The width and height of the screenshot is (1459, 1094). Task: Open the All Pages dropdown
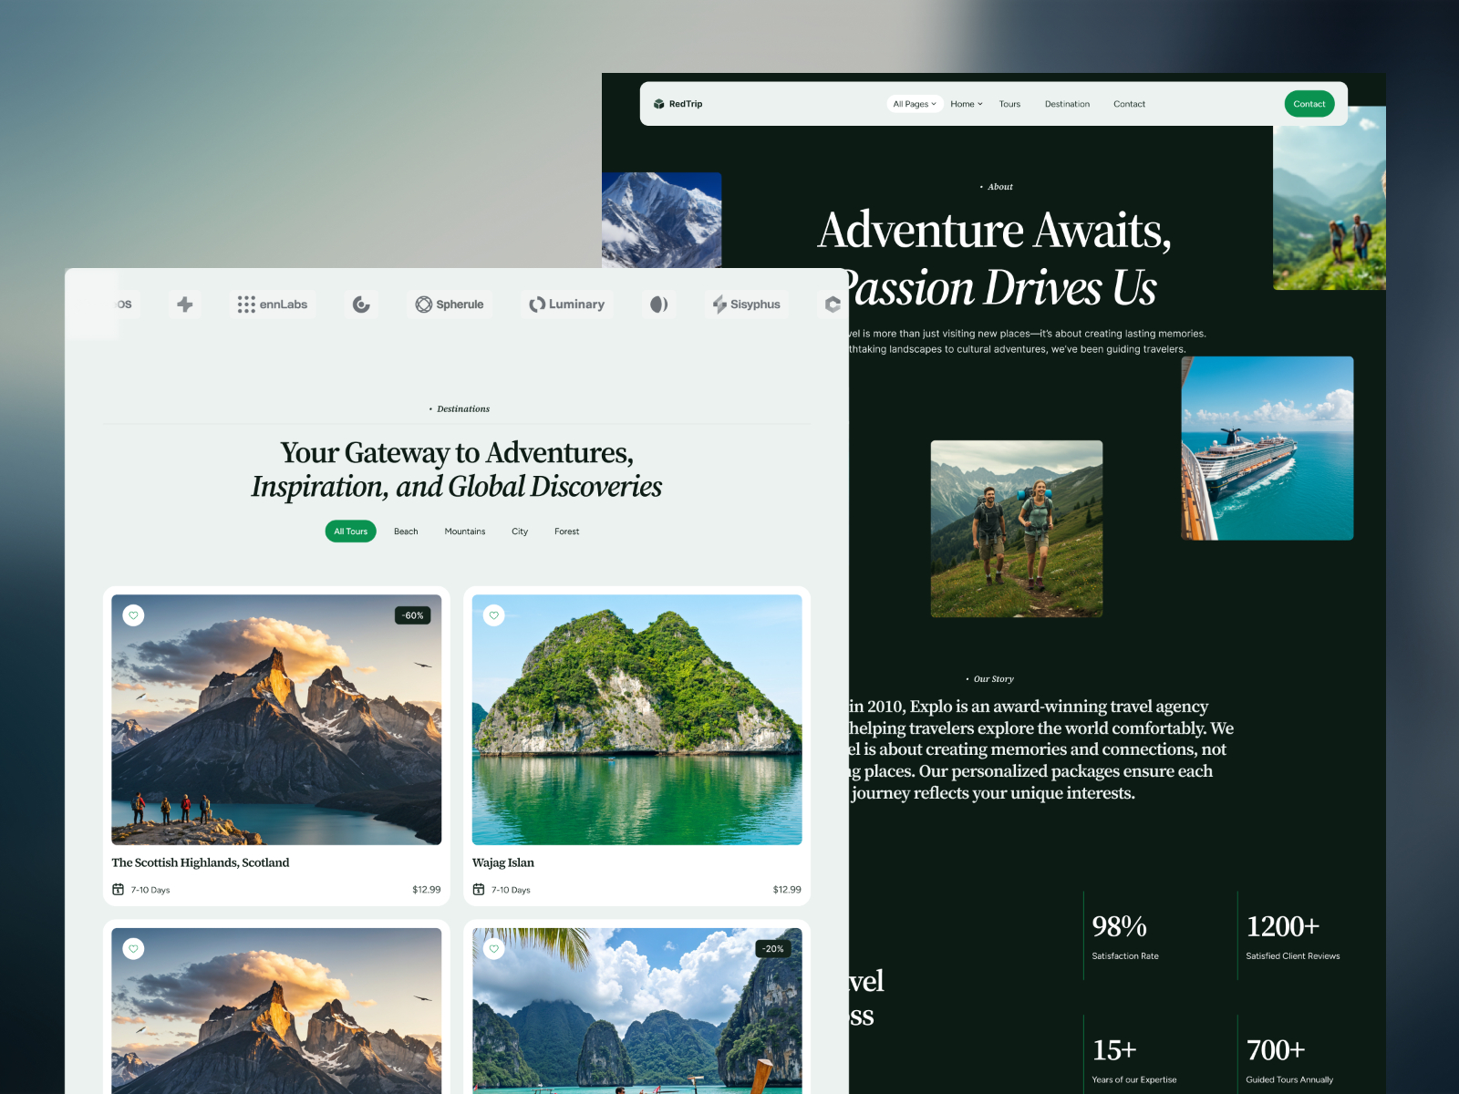(915, 104)
